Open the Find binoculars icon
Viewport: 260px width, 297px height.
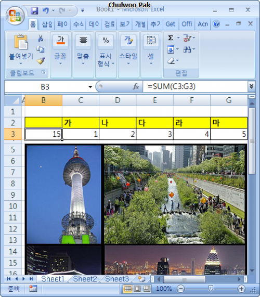pyautogui.click(x=187, y=49)
